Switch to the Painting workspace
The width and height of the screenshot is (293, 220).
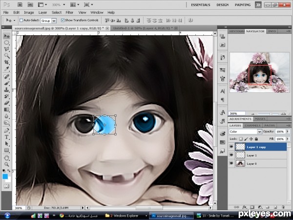tap(243, 5)
